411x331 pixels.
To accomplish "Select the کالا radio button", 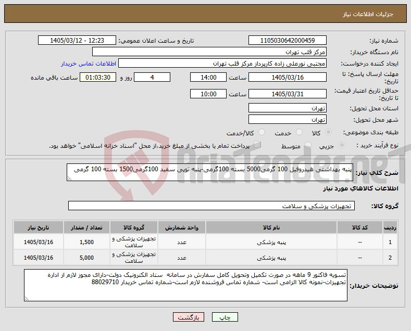I will [x=328, y=132].
